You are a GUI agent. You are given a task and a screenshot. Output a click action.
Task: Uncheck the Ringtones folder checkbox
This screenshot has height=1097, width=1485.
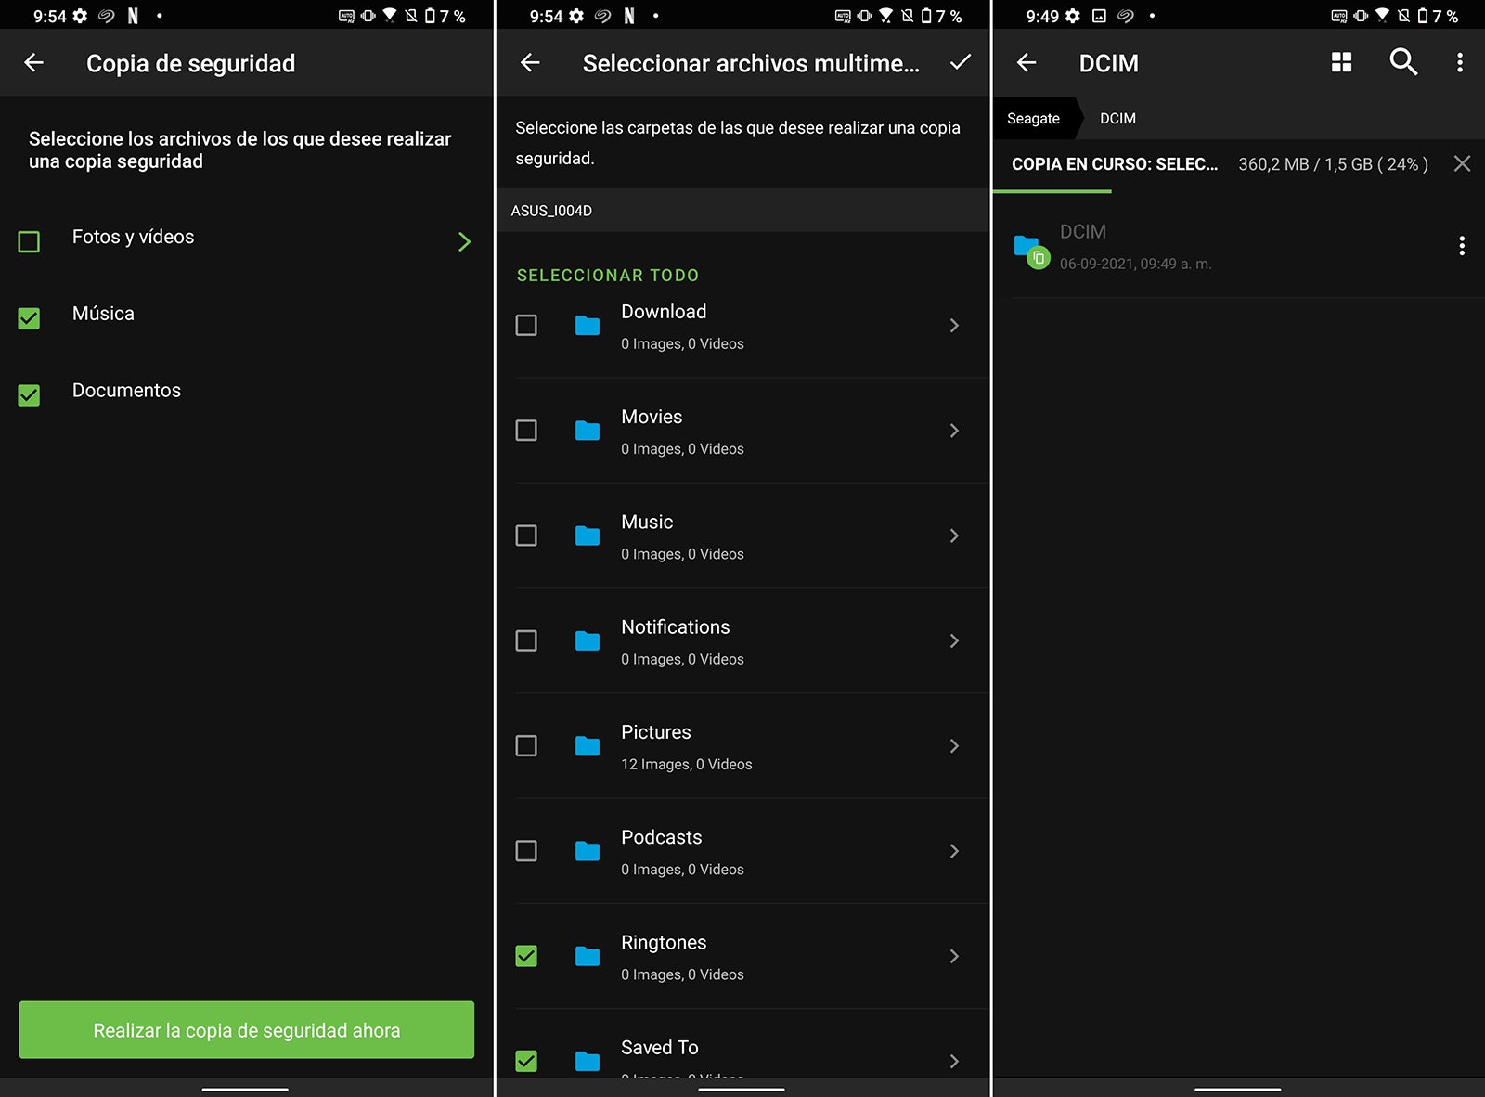click(x=526, y=956)
